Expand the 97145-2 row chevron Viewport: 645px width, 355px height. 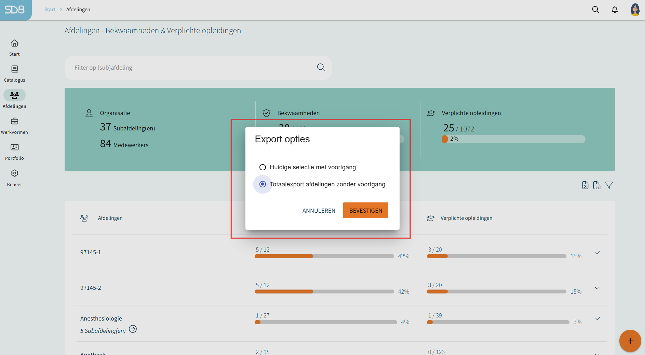click(597, 288)
